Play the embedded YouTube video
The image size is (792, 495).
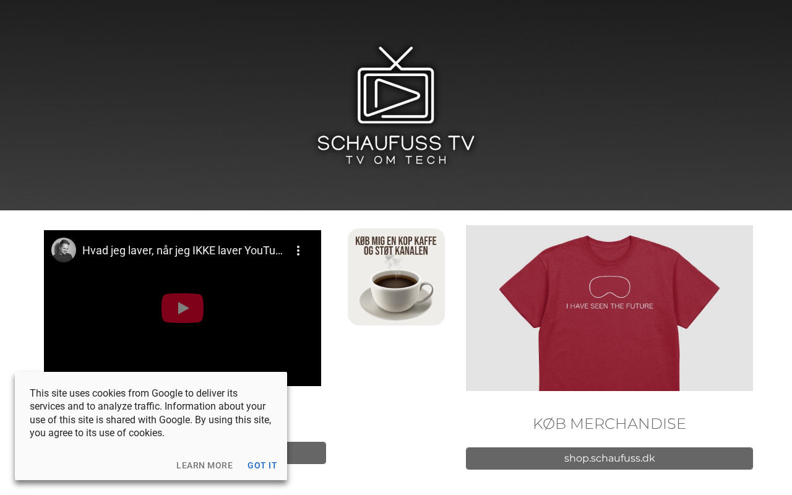point(183,308)
